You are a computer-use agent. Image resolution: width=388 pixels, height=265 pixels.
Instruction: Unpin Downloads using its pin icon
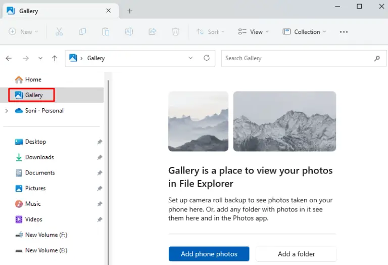click(x=100, y=157)
